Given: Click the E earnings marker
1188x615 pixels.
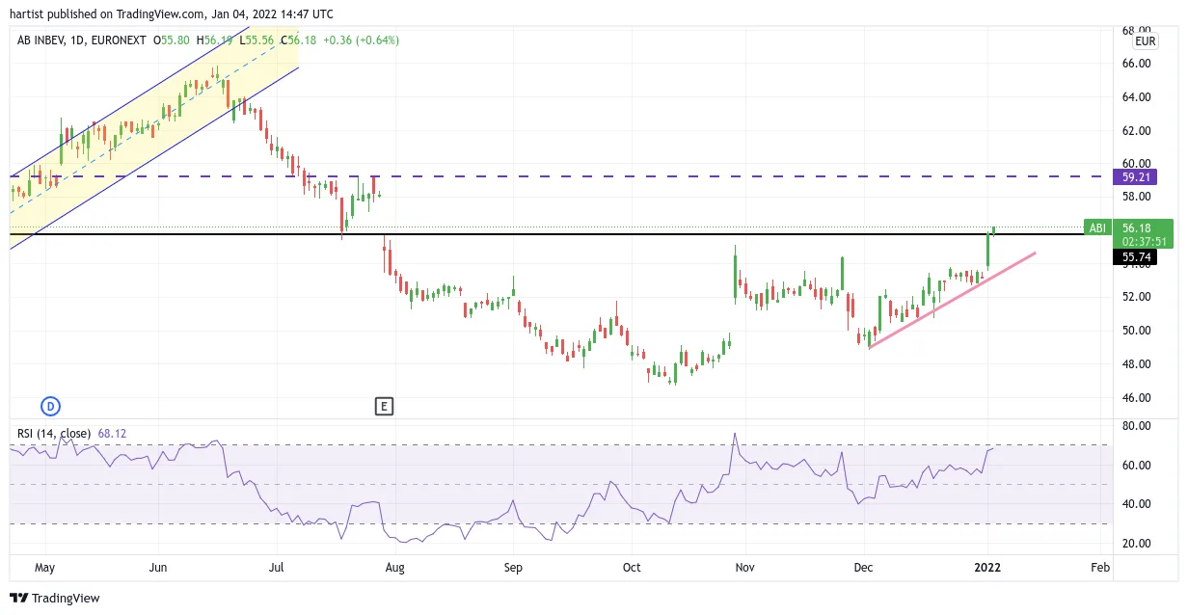Looking at the screenshot, I should pyautogui.click(x=384, y=406).
